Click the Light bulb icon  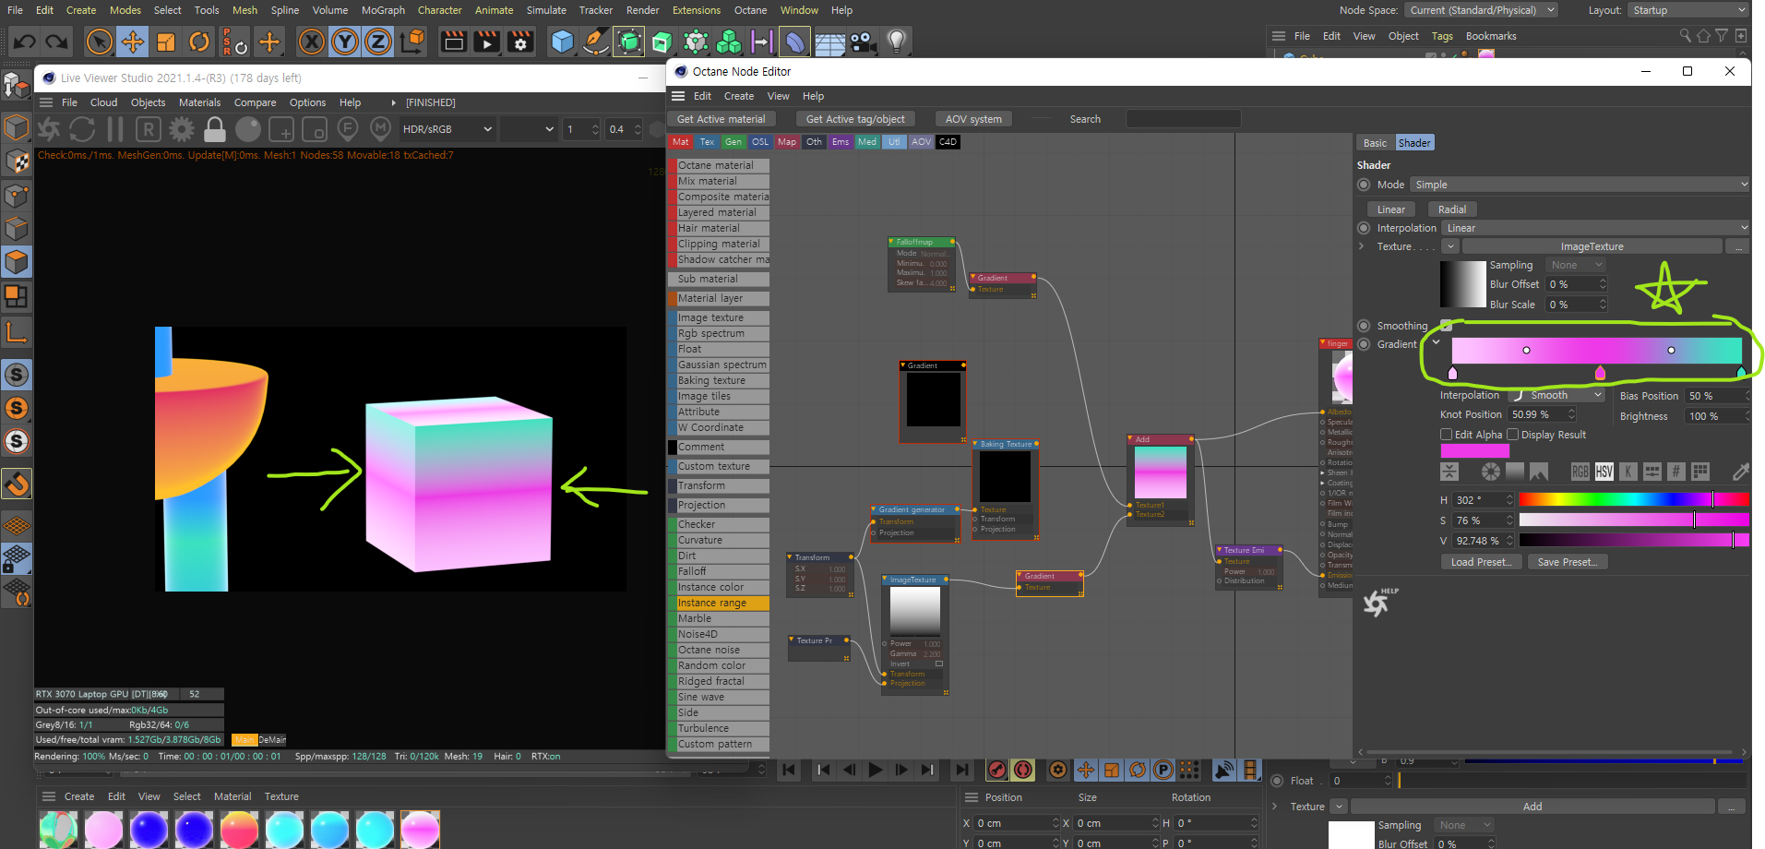(897, 42)
